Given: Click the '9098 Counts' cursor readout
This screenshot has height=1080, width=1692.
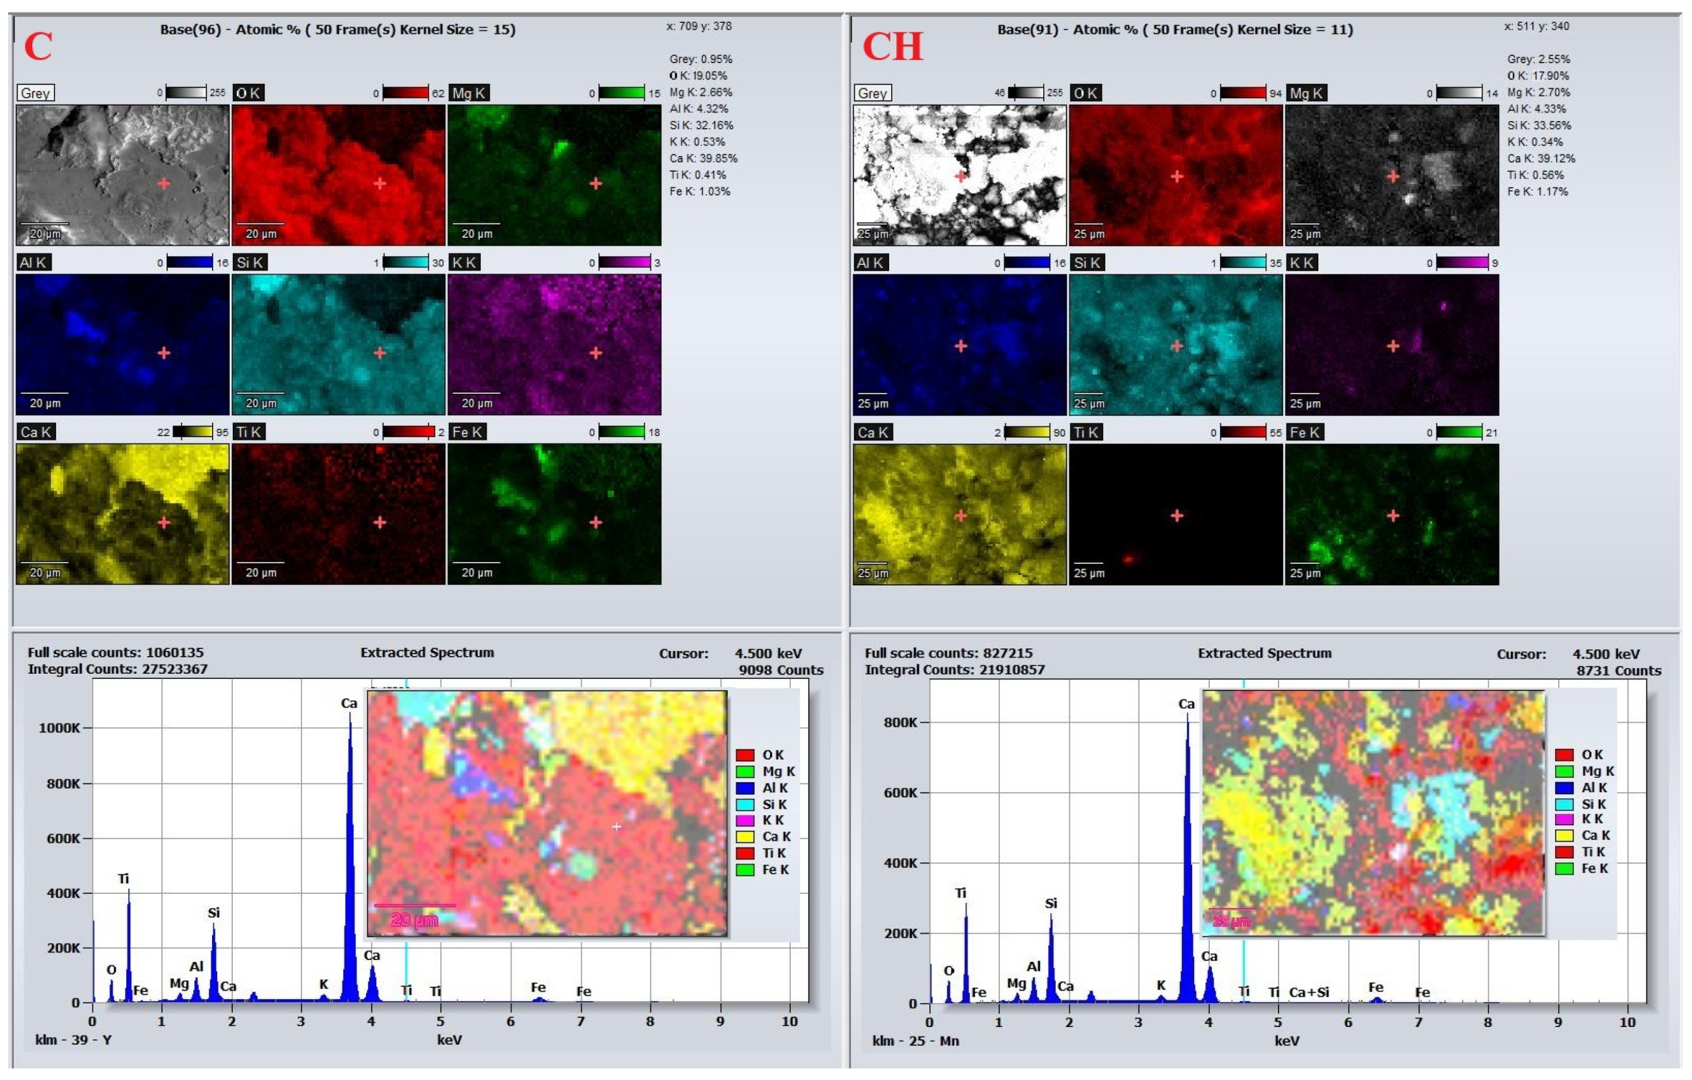Looking at the screenshot, I should tap(781, 670).
